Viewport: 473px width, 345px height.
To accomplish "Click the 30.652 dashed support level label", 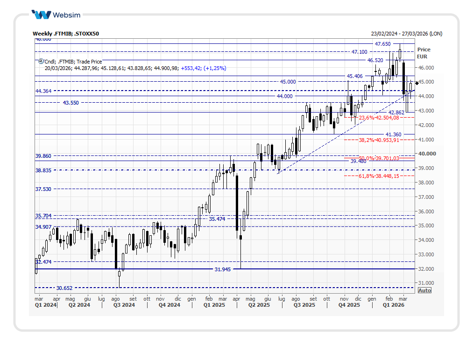I will click(64, 288).
